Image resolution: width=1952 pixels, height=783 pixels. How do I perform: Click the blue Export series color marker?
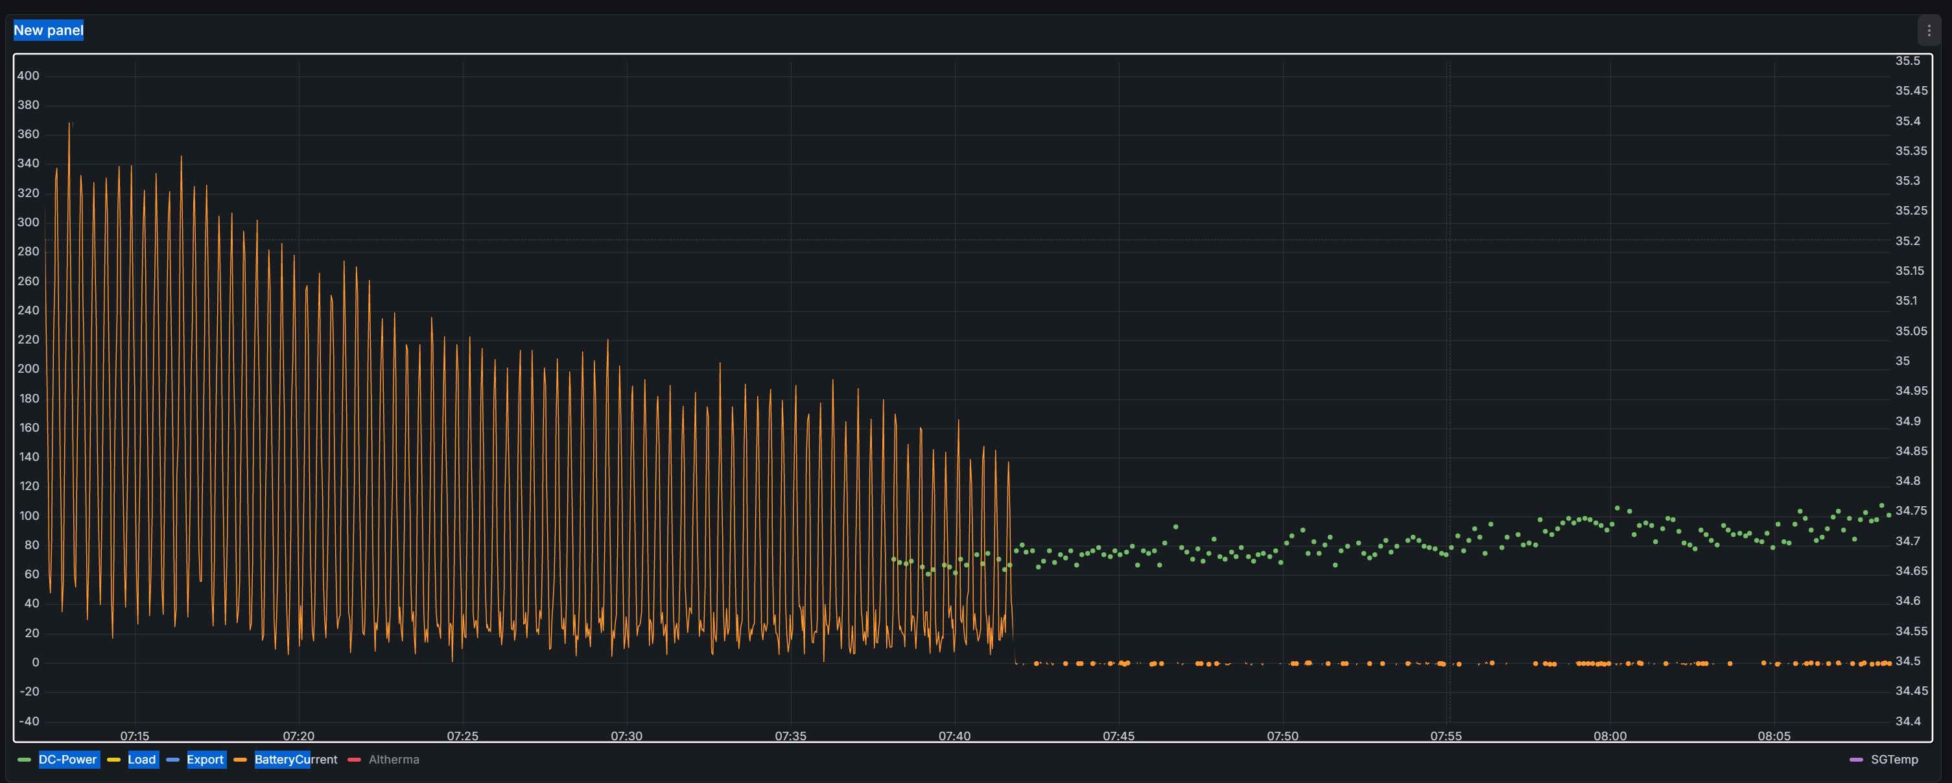173,760
